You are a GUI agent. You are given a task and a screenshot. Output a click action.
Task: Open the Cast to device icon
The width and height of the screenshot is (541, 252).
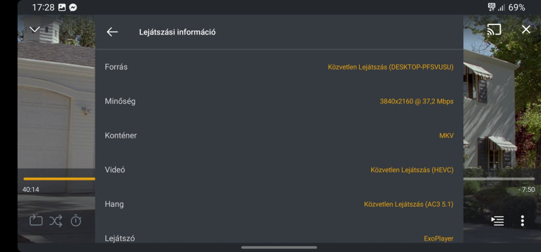click(494, 30)
